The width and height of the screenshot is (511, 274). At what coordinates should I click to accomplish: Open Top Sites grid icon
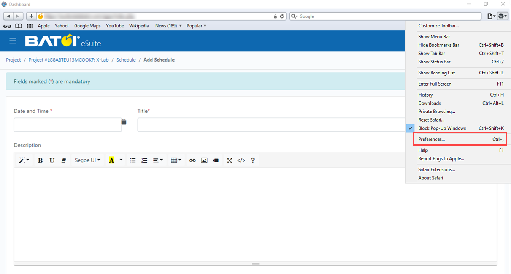pos(30,26)
